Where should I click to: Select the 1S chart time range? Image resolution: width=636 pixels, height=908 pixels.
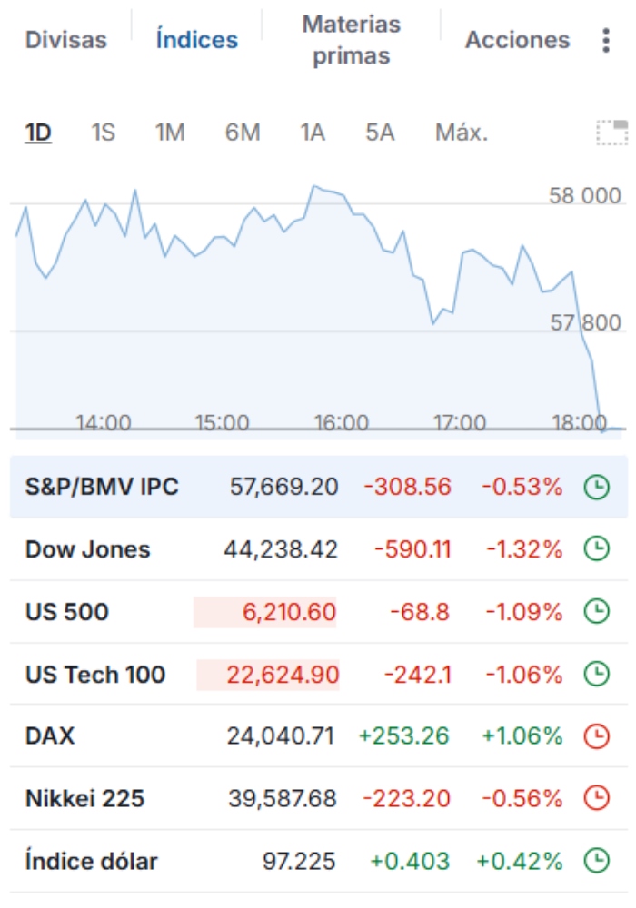click(x=103, y=133)
